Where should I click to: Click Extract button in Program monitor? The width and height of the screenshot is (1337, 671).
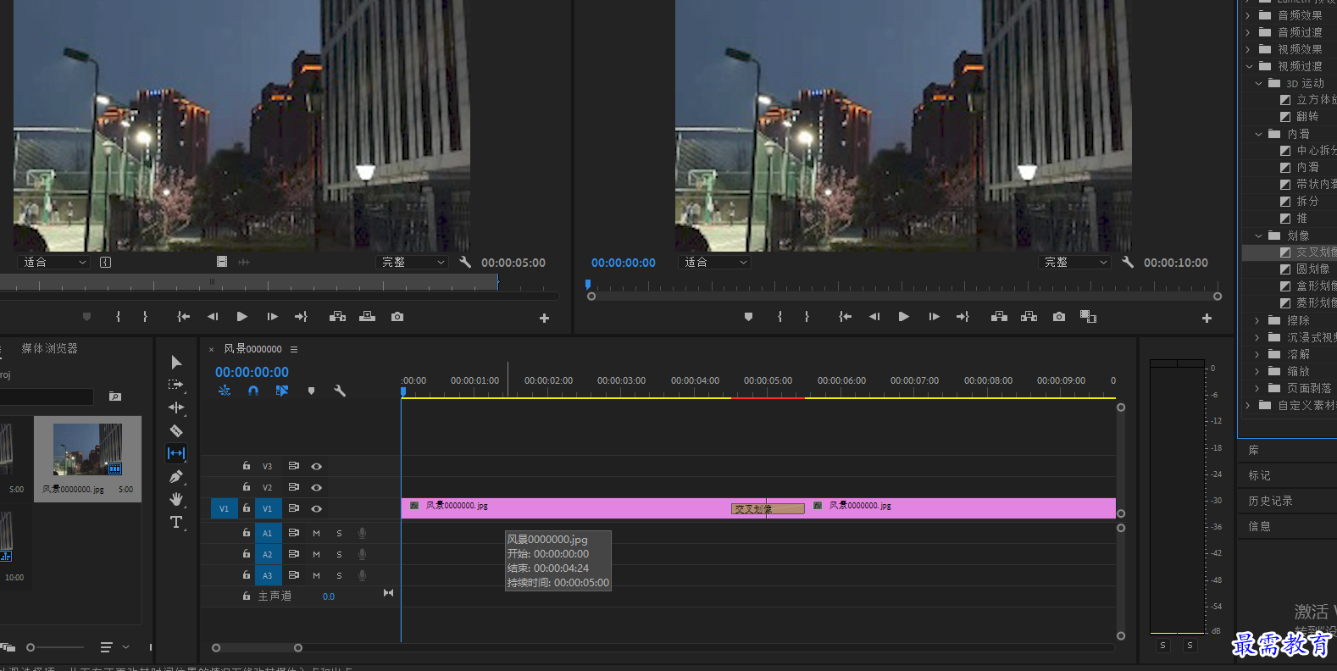click(x=1029, y=317)
